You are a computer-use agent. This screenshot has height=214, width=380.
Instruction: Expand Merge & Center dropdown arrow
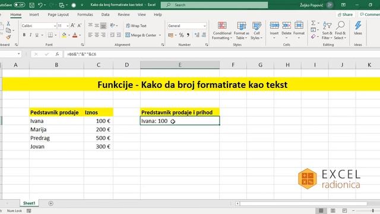click(x=160, y=35)
